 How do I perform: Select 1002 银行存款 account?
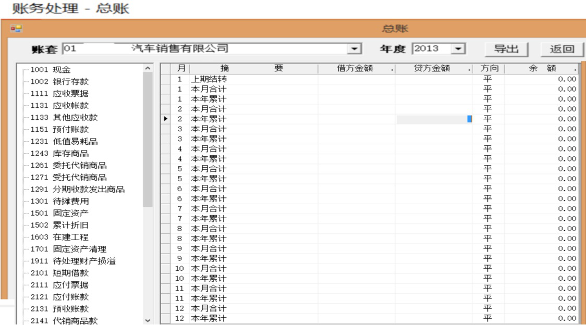pyautogui.click(x=59, y=82)
